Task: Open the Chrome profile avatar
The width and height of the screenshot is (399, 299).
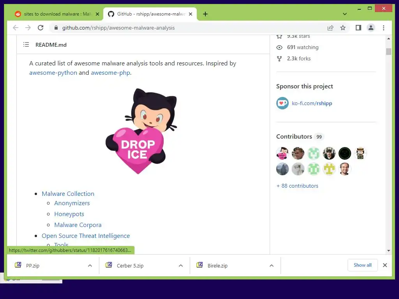Action: [371, 28]
